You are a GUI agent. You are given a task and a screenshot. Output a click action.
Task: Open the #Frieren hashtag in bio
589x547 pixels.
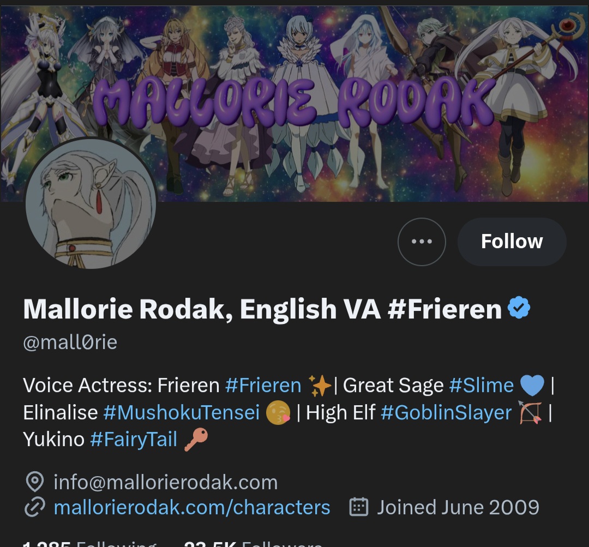pyautogui.click(x=263, y=386)
